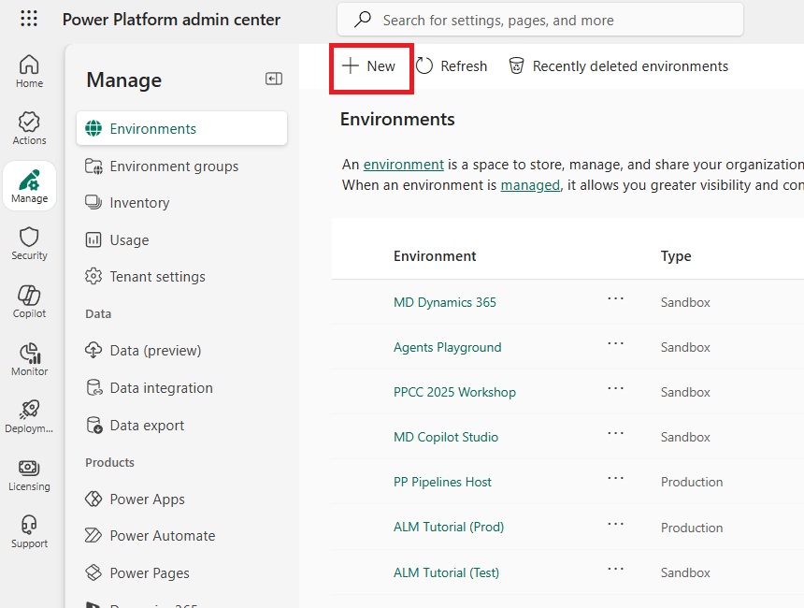Image resolution: width=804 pixels, height=608 pixels.
Task: Click the Sandbox type of MD Dynamics 365
Action: coord(685,302)
